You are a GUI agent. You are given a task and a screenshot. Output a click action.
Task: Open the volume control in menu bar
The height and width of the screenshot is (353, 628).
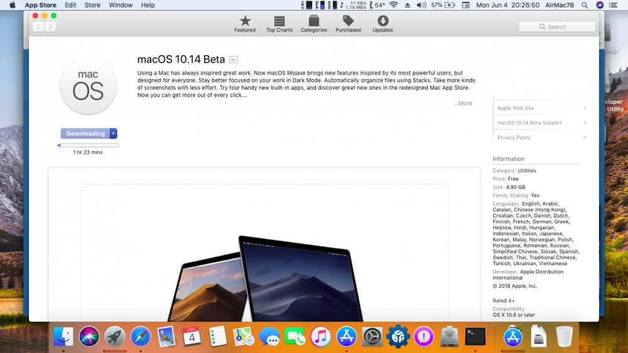(x=421, y=5)
